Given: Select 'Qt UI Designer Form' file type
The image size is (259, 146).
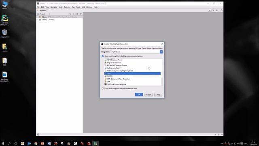Looking at the screenshot, I should pos(114,60).
